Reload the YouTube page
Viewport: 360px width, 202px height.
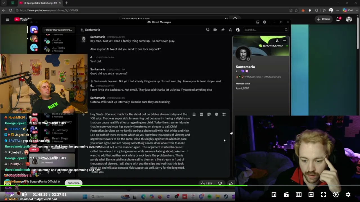tap(10, 10)
